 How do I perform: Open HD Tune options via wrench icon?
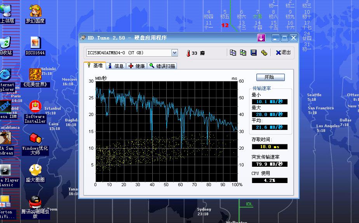tap(264, 53)
